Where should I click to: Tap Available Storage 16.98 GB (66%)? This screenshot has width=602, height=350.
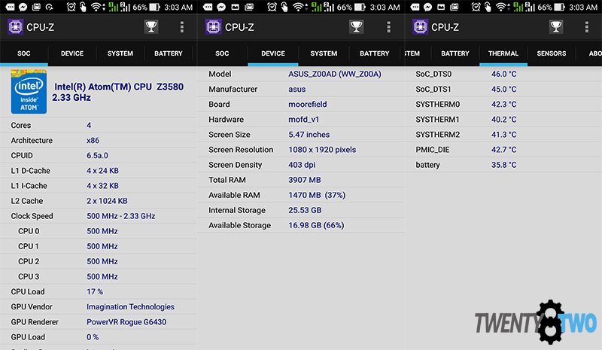pyautogui.click(x=316, y=226)
